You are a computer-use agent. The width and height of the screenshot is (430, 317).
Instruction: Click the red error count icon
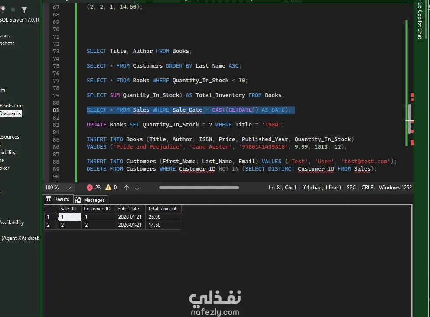tap(90, 188)
